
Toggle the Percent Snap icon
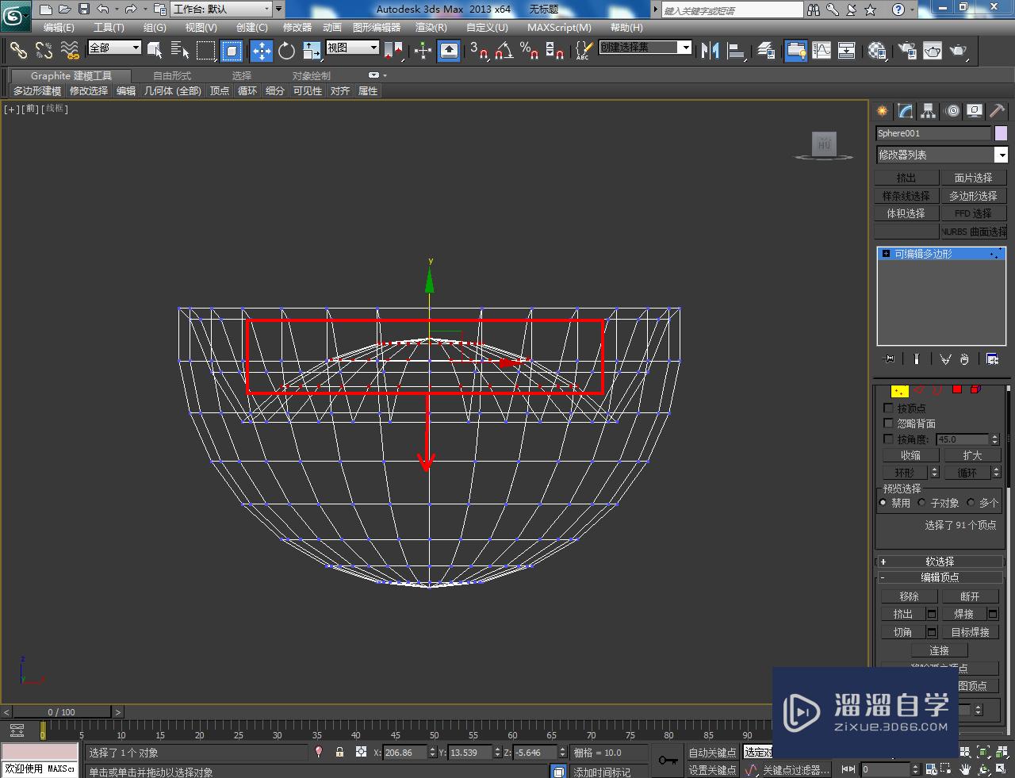(529, 51)
